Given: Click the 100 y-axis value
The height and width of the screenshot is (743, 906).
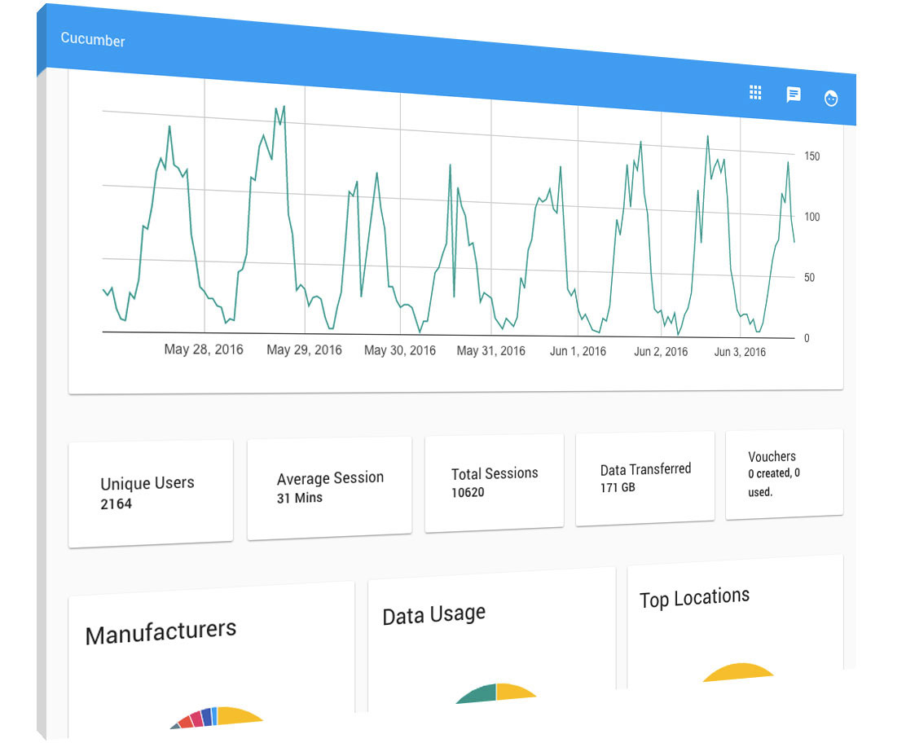Looking at the screenshot, I should (811, 217).
